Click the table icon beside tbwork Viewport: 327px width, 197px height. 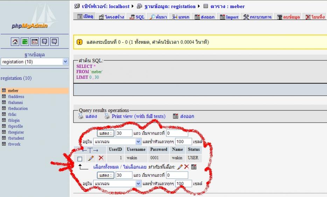pyautogui.click(x=4, y=144)
